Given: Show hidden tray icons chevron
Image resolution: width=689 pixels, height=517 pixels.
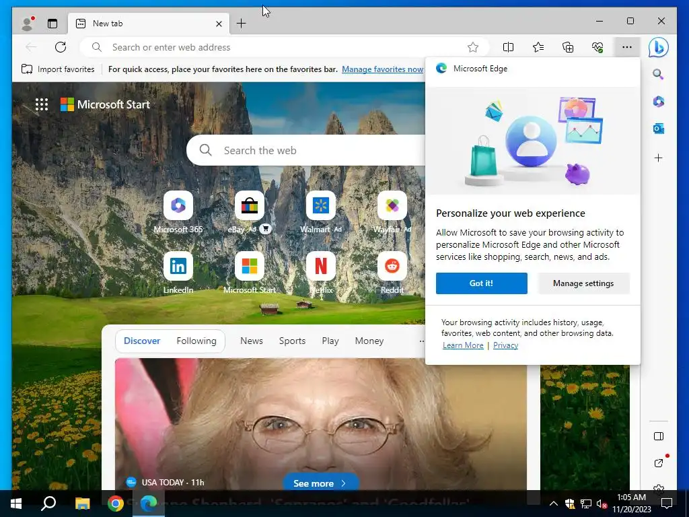Looking at the screenshot, I should click(x=553, y=504).
